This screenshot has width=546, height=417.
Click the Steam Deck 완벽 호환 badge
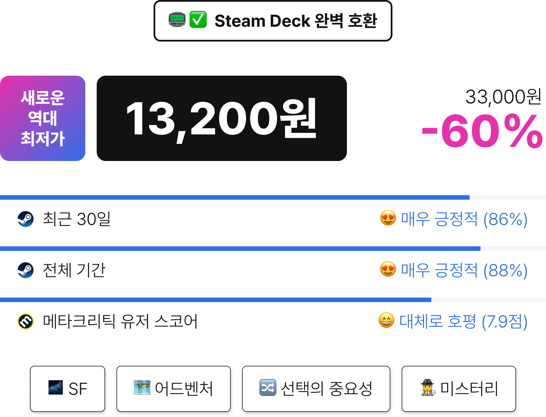[273, 21]
